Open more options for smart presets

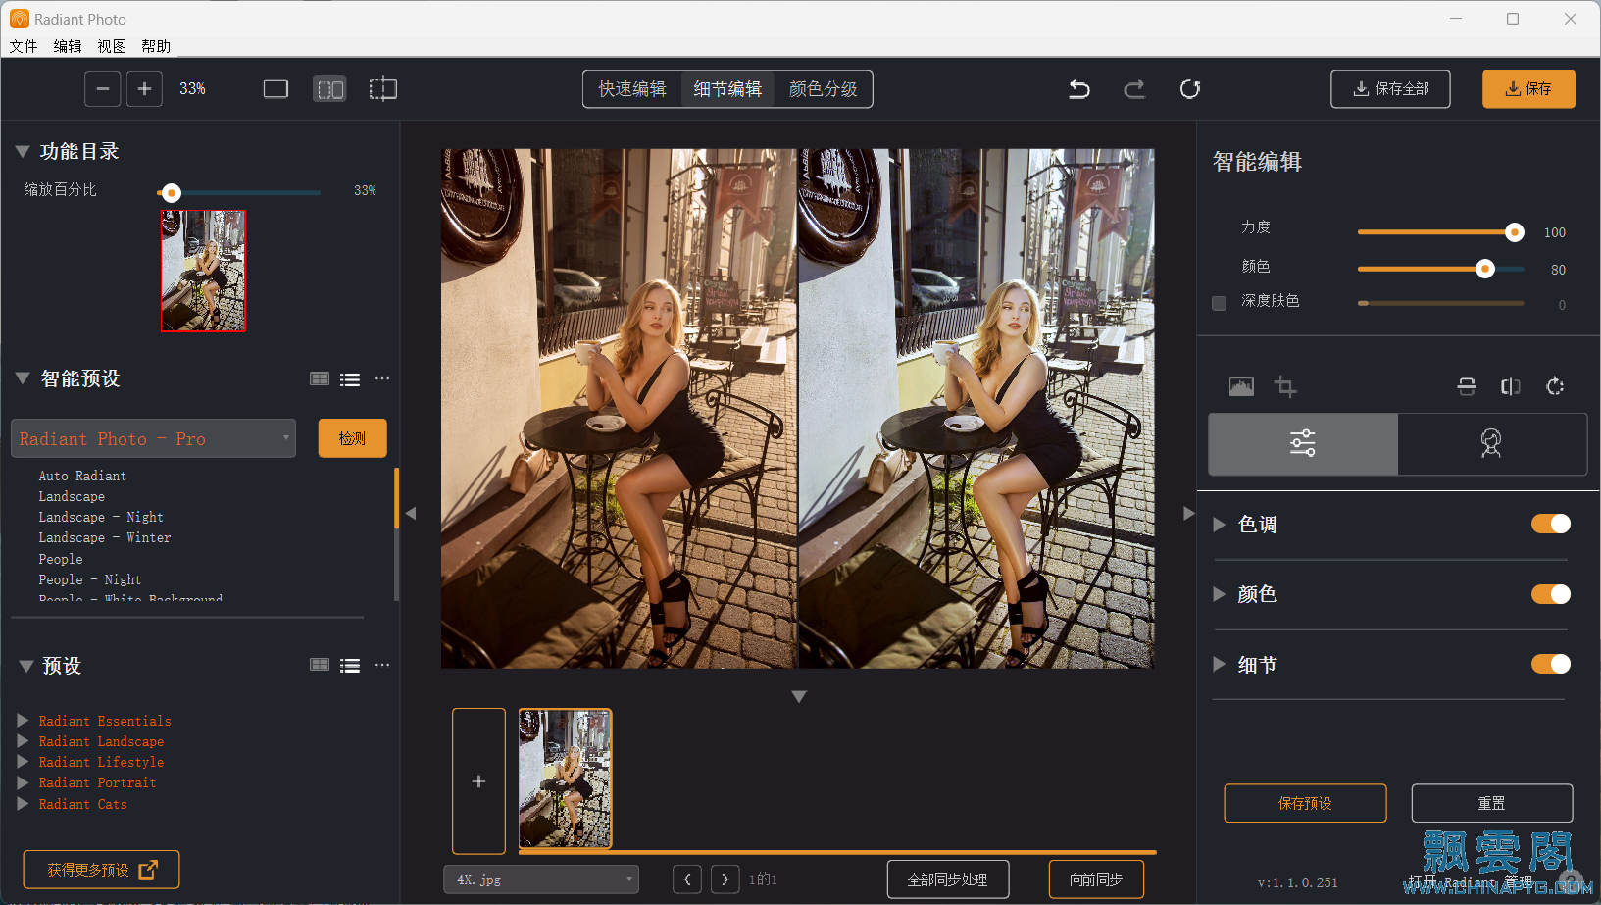click(x=382, y=378)
